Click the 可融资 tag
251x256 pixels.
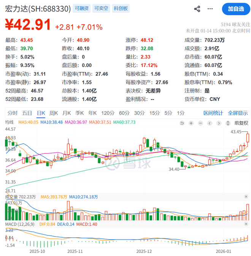tap(81, 8)
